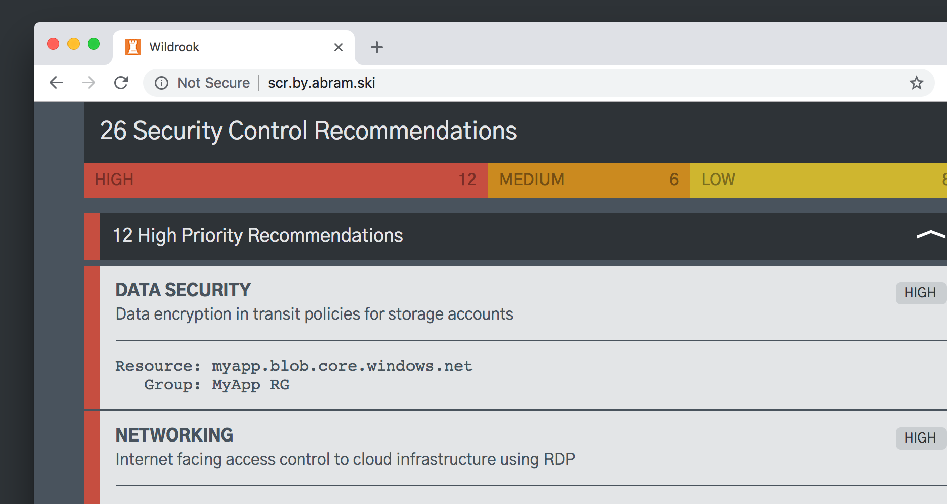
Task: Click the yellow macOS minimize button
Action: [74, 44]
